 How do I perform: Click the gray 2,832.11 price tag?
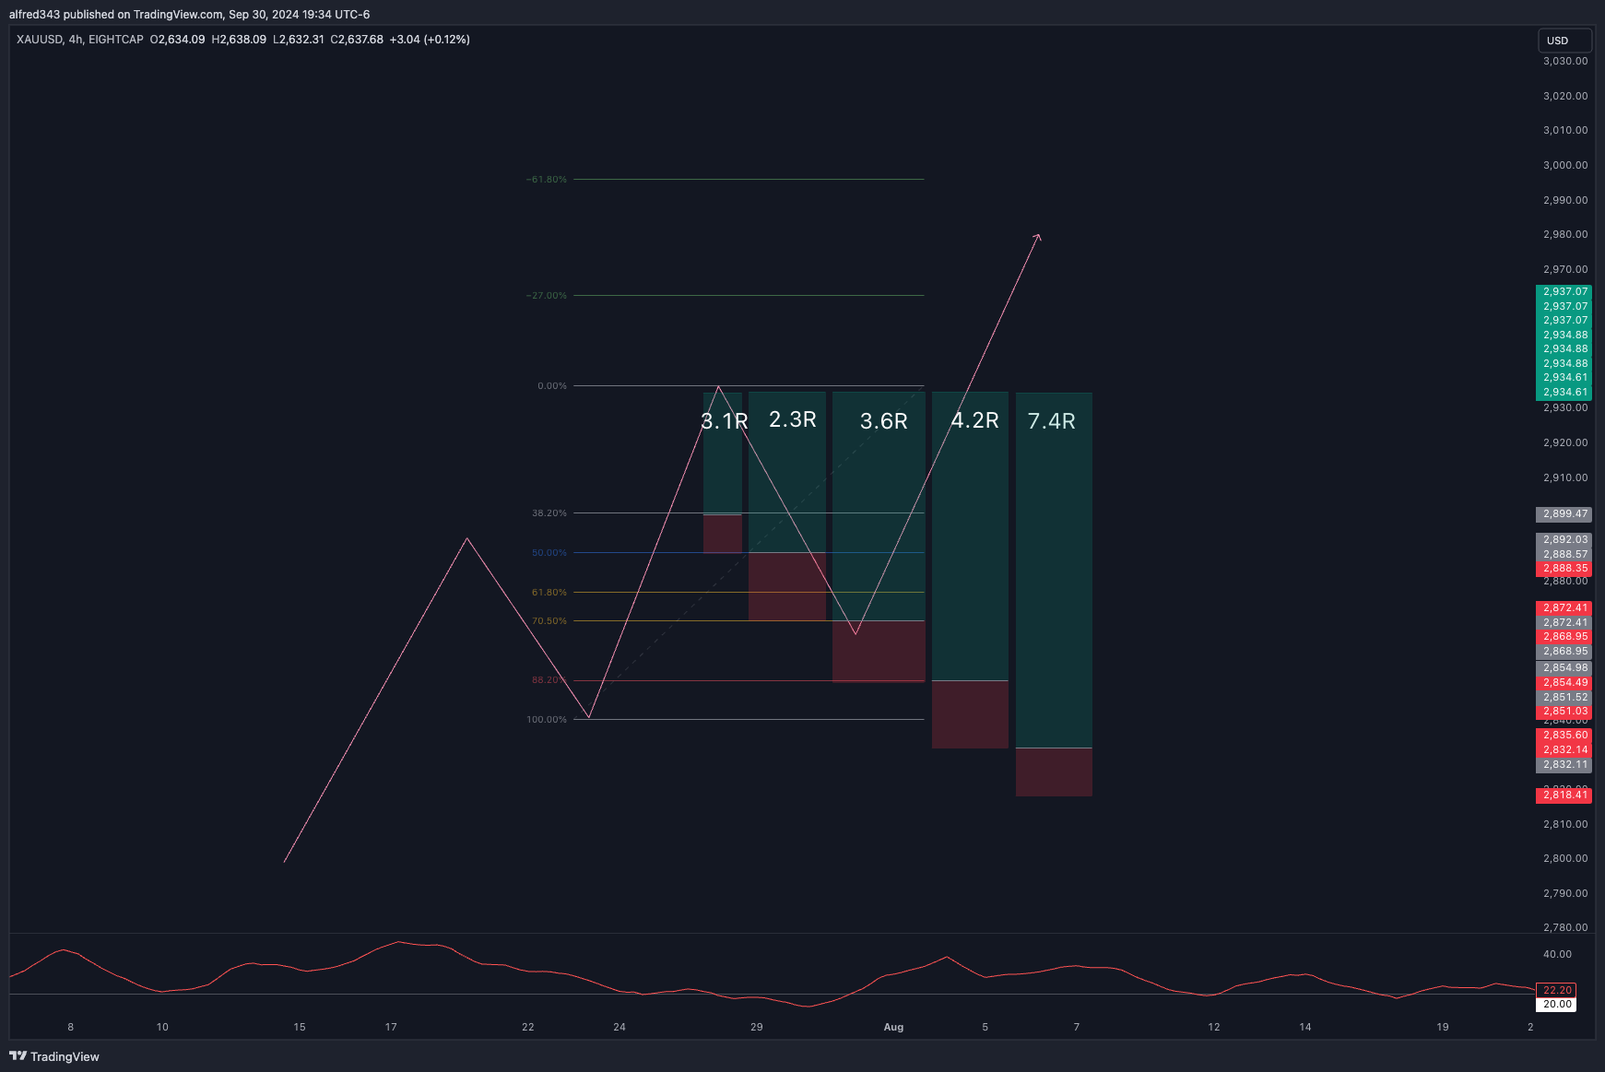pos(1564,765)
